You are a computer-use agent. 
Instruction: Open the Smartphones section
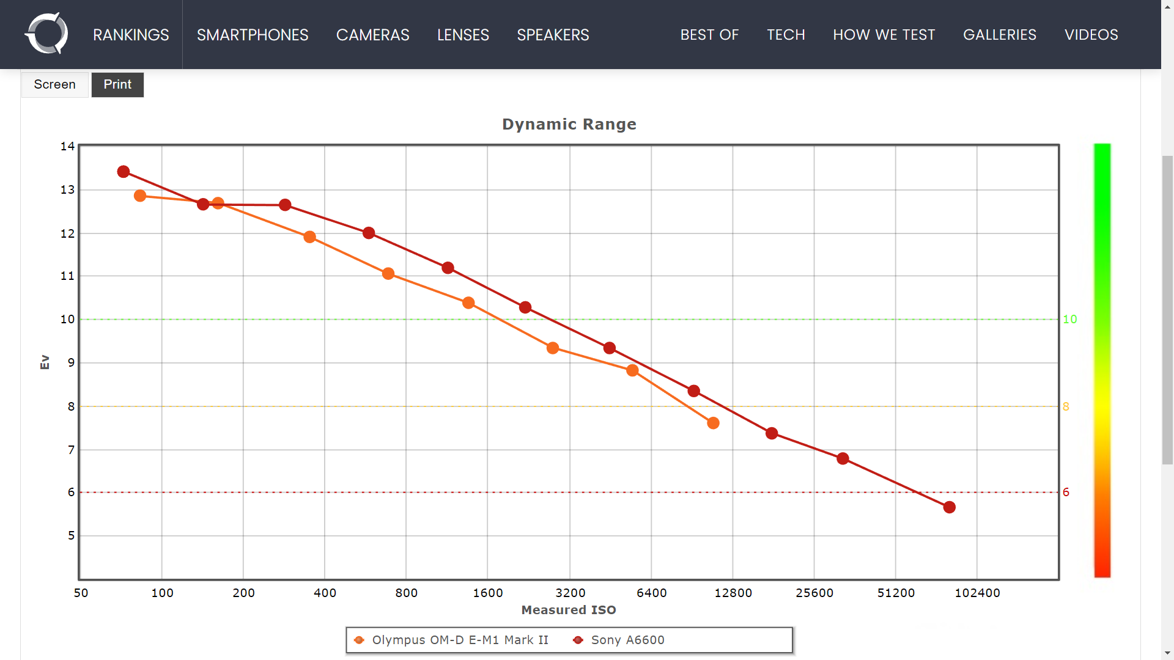click(253, 35)
